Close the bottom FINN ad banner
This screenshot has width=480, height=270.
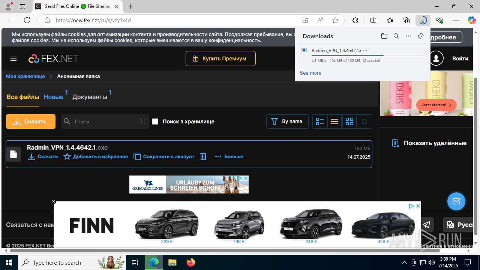tap(54, 201)
